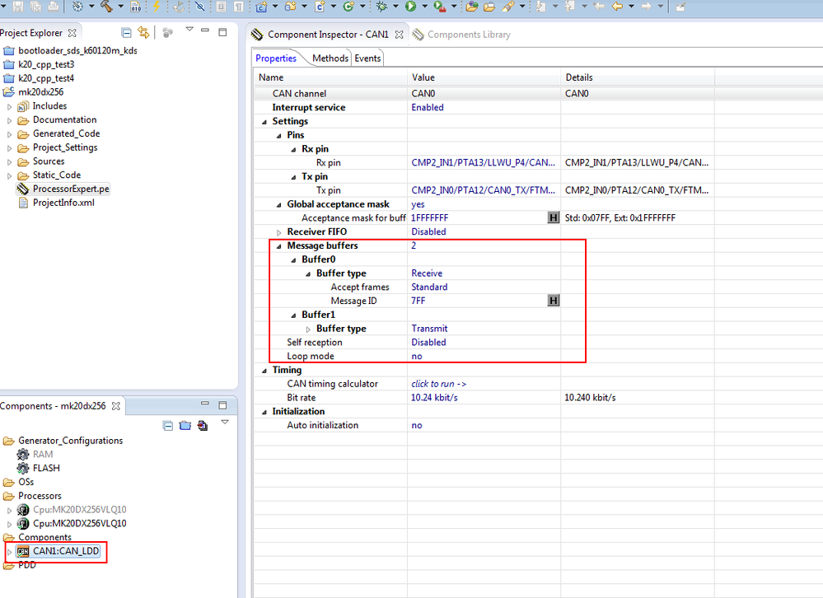Click Bit rate value 10.24 kbit/s

pos(434,398)
